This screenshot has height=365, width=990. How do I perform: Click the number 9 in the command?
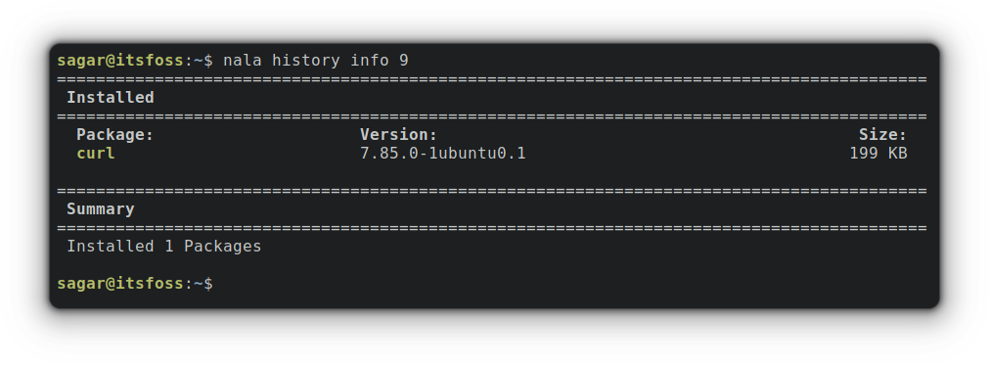click(403, 61)
